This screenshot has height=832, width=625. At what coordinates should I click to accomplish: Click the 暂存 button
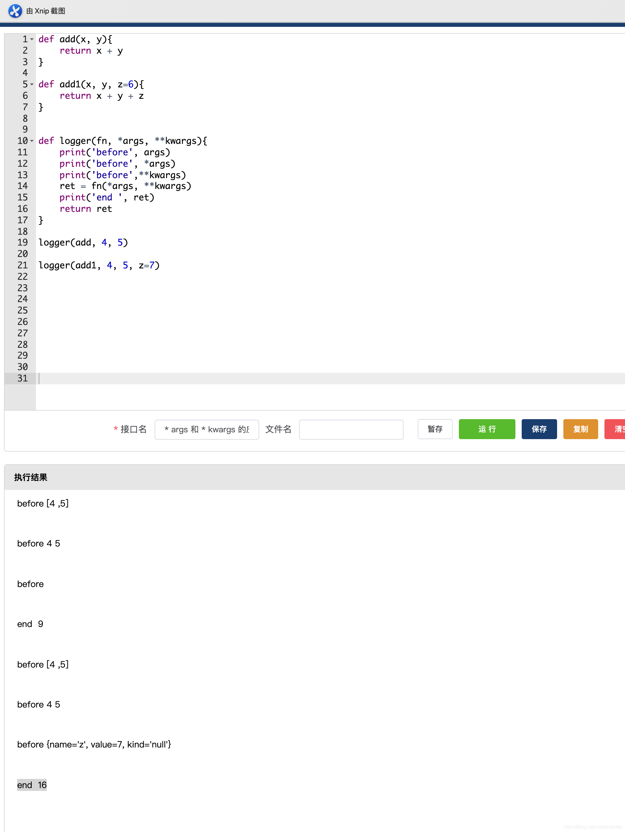point(435,429)
